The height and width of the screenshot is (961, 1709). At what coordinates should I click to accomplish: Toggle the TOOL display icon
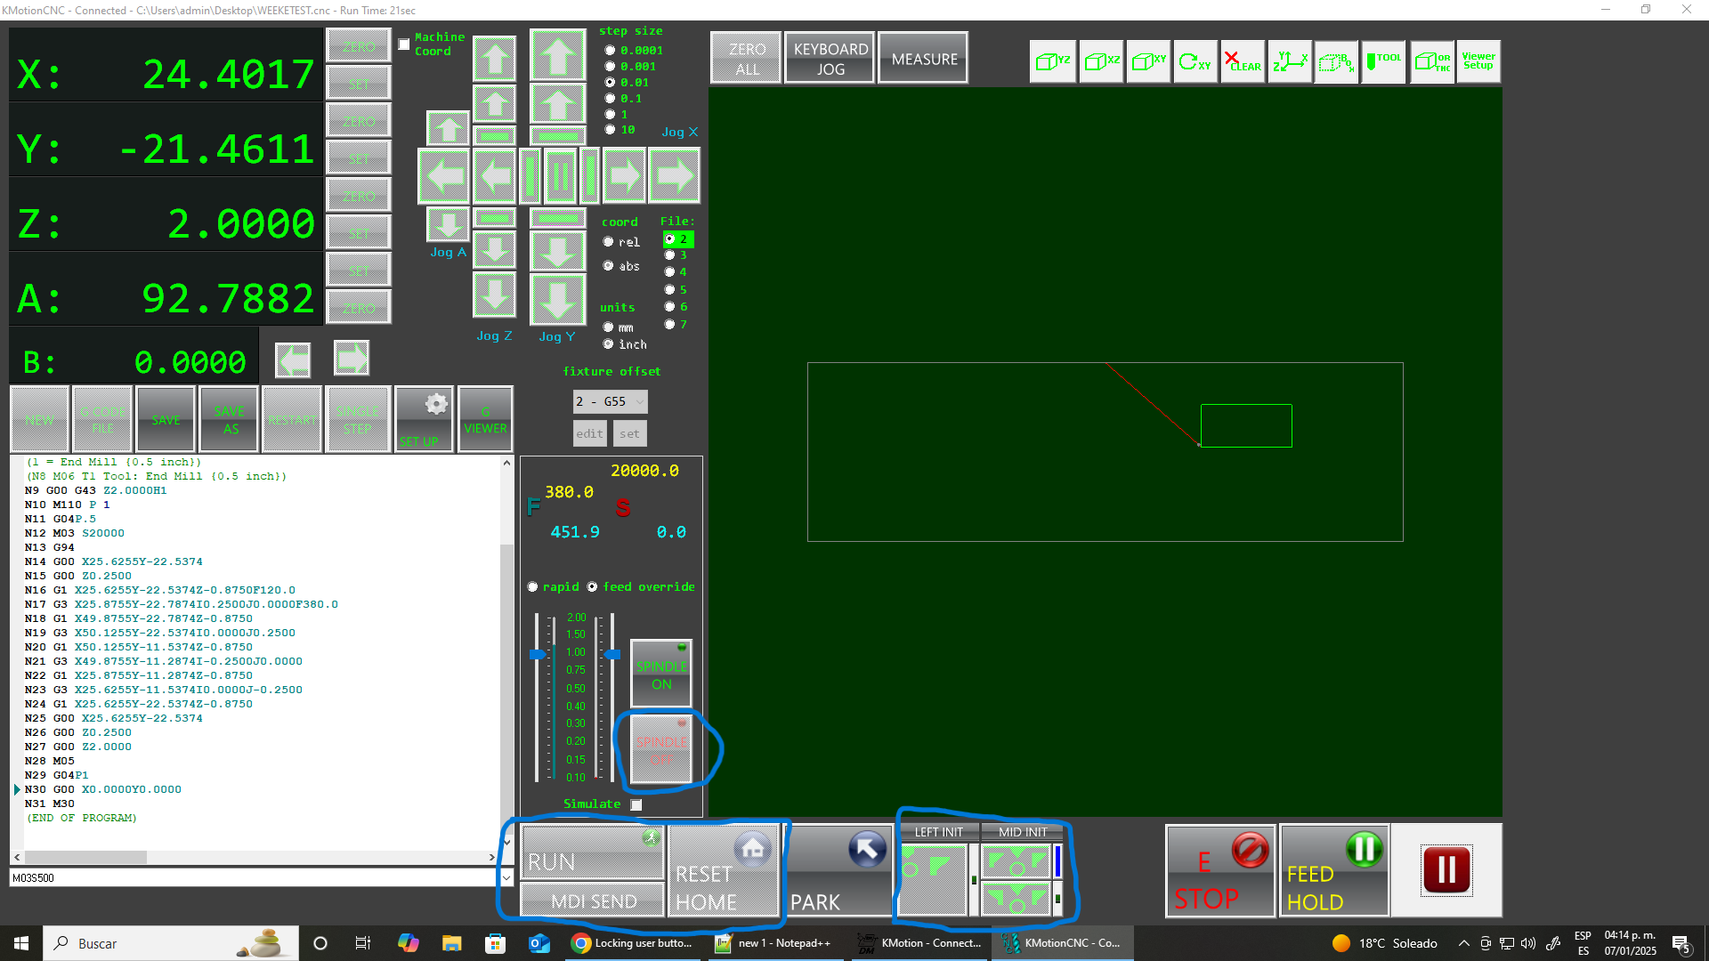(1383, 61)
